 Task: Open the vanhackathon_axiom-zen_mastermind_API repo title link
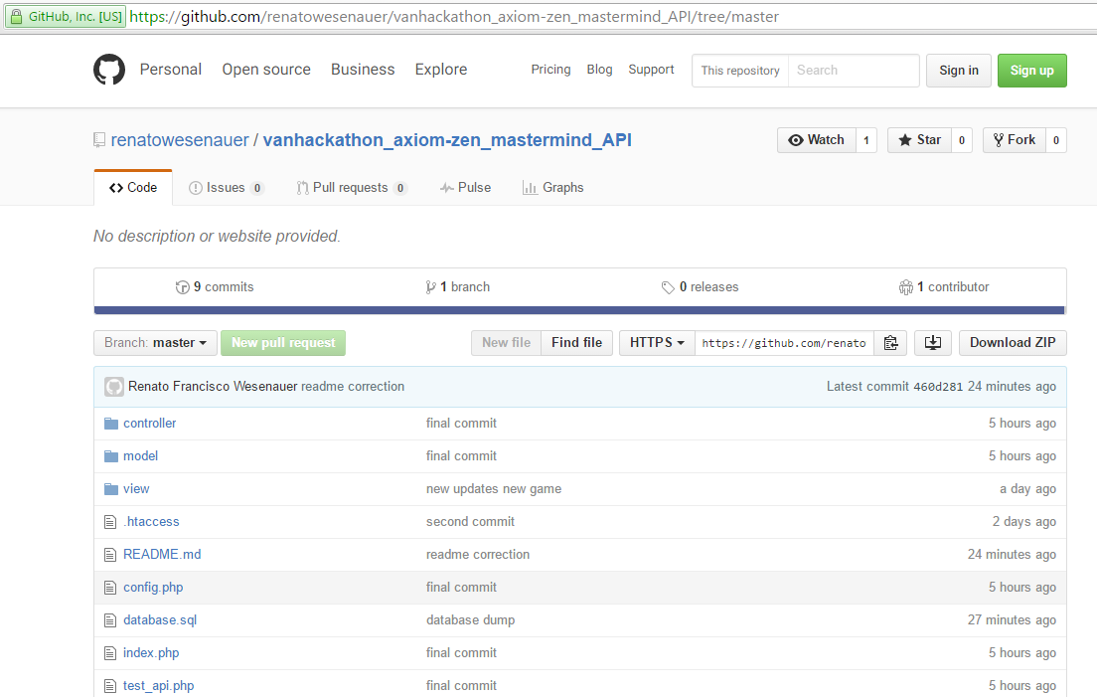pos(447,140)
